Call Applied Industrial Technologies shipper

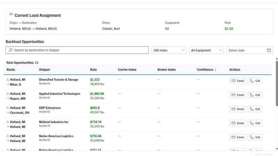pyautogui.click(x=255, y=95)
